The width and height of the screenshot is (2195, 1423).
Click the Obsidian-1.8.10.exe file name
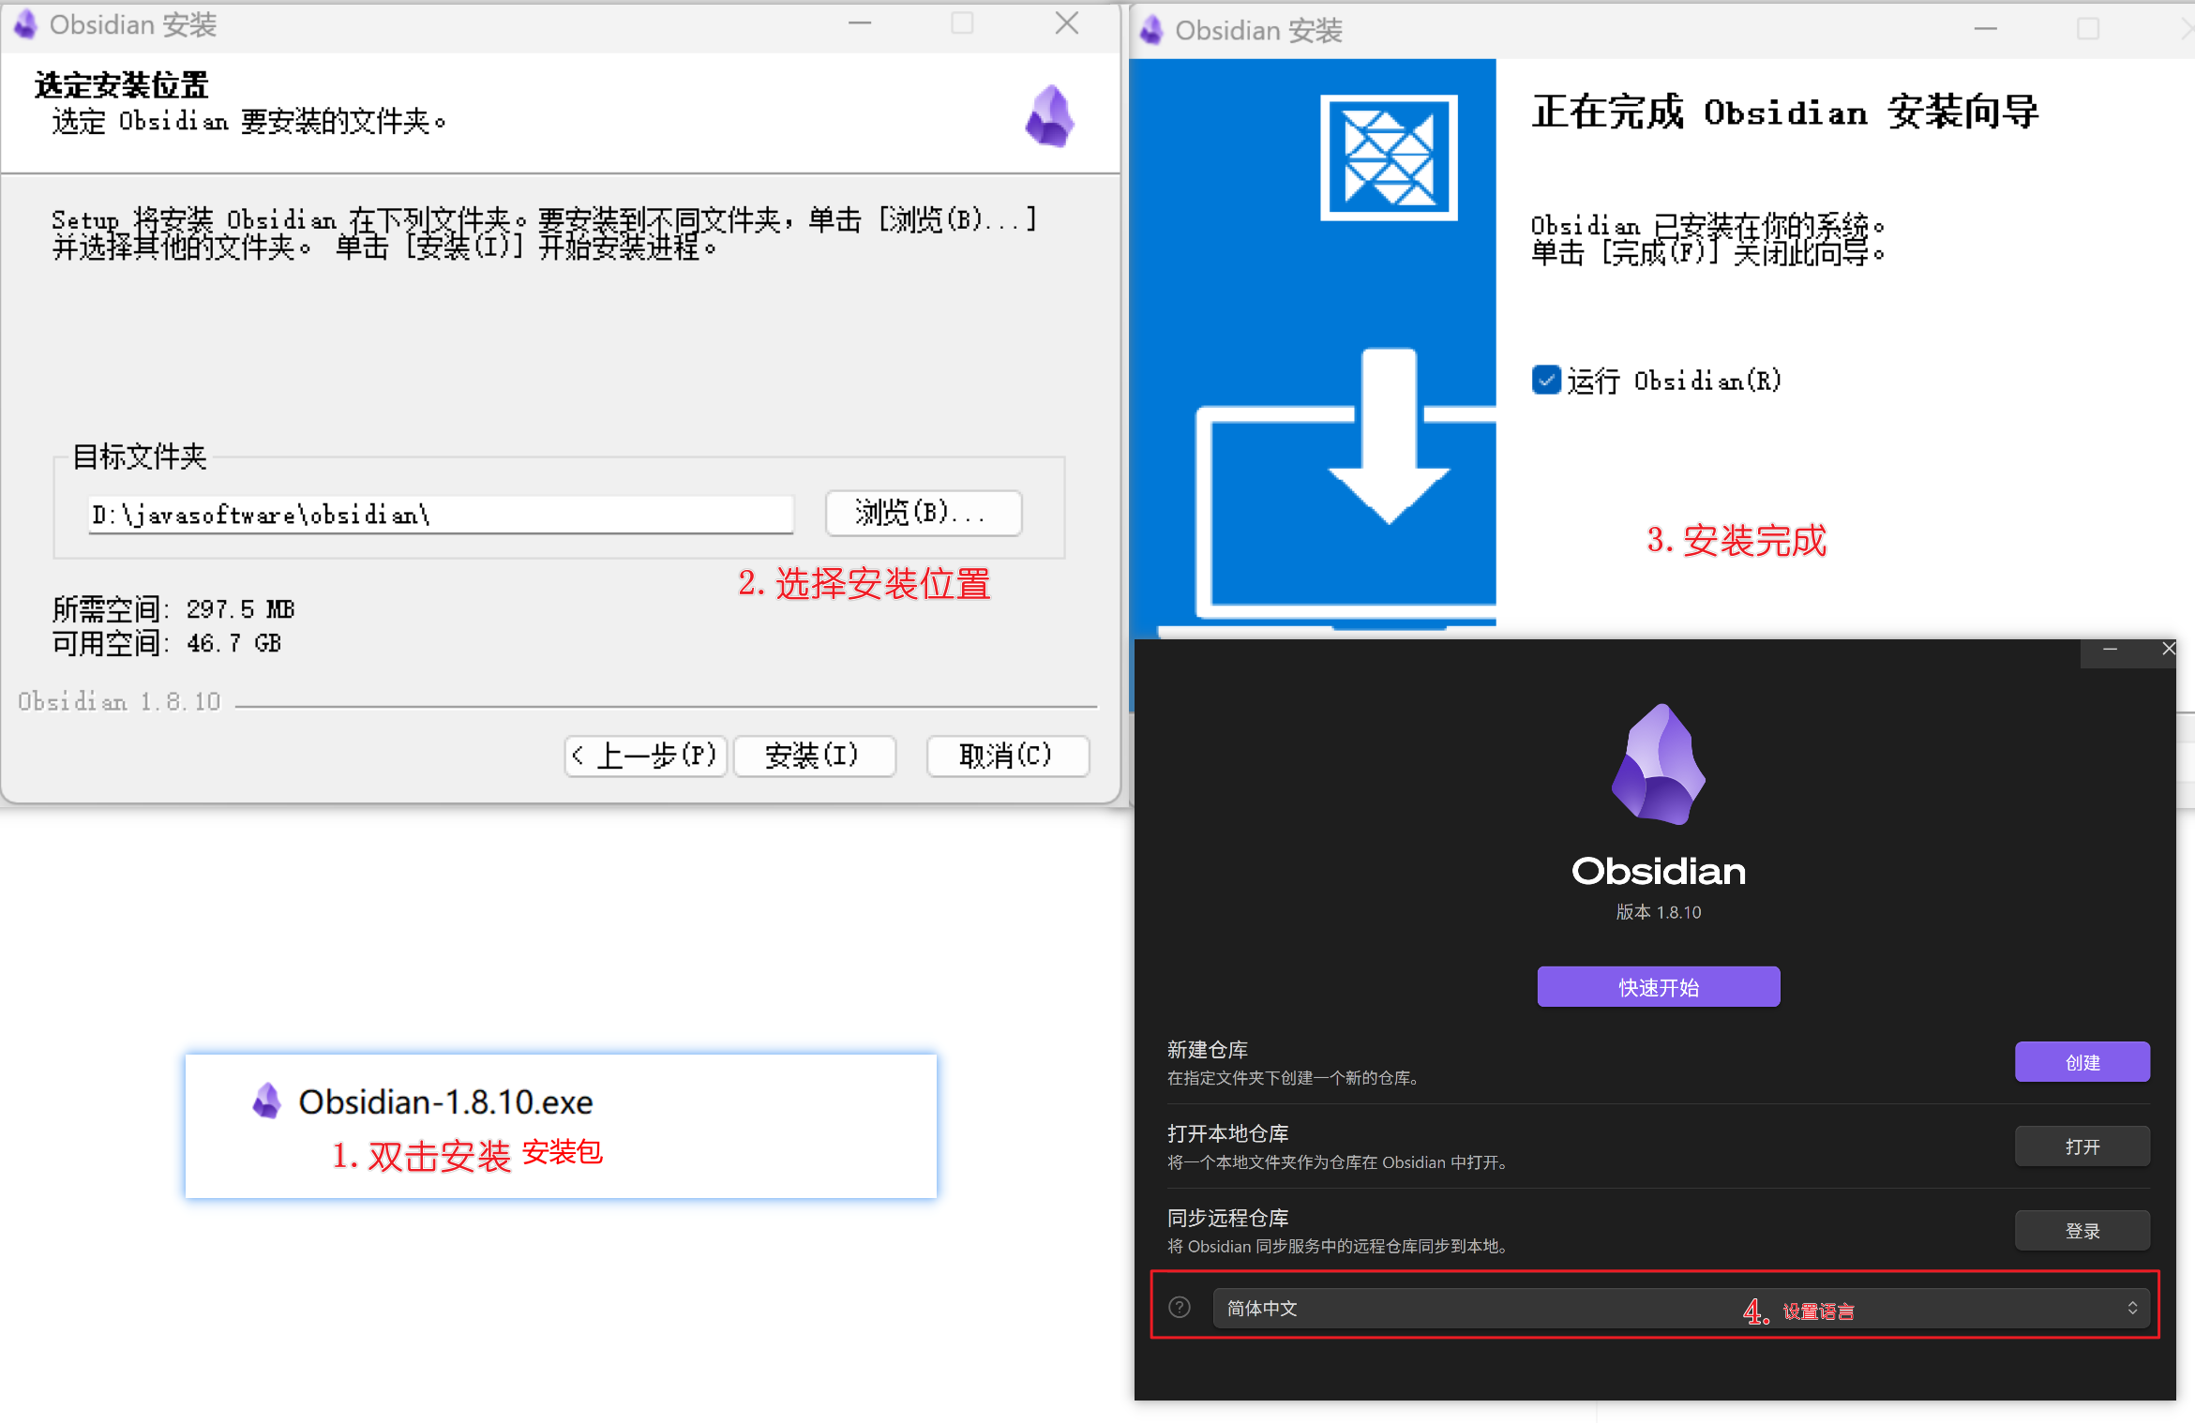pyautogui.click(x=445, y=1101)
